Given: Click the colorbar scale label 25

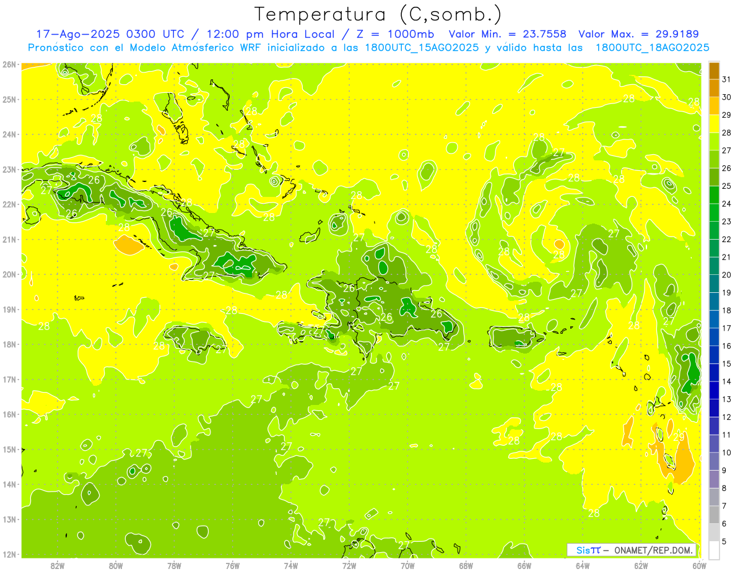Looking at the screenshot, I should tap(727, 186).
